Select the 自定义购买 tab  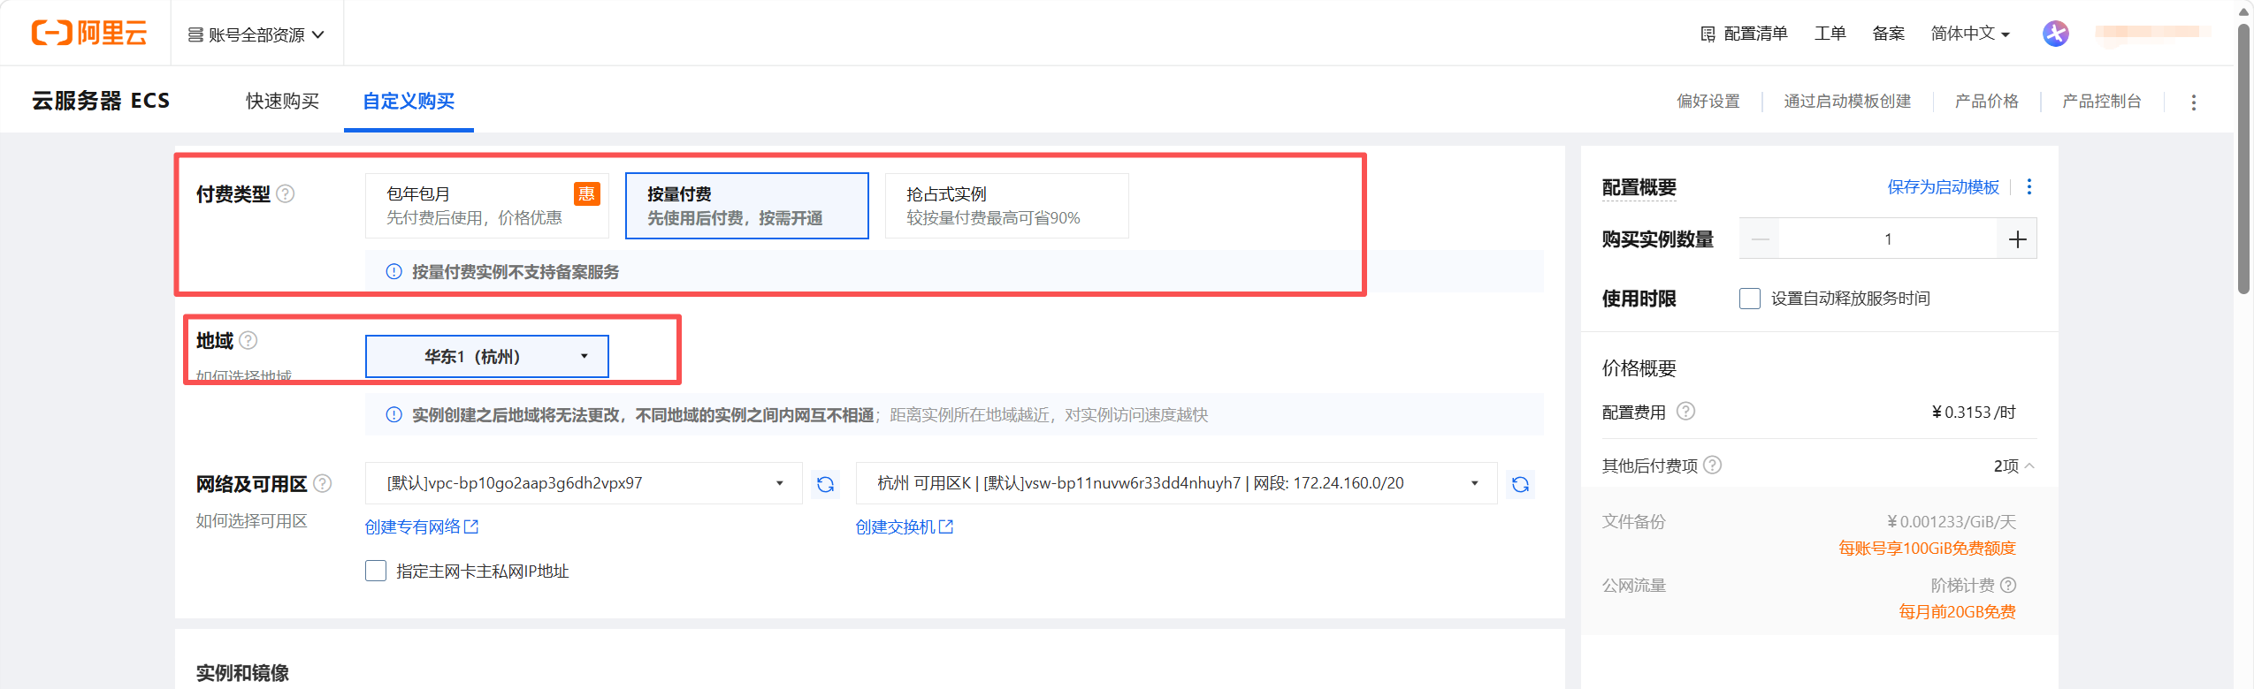coord(409,101)
